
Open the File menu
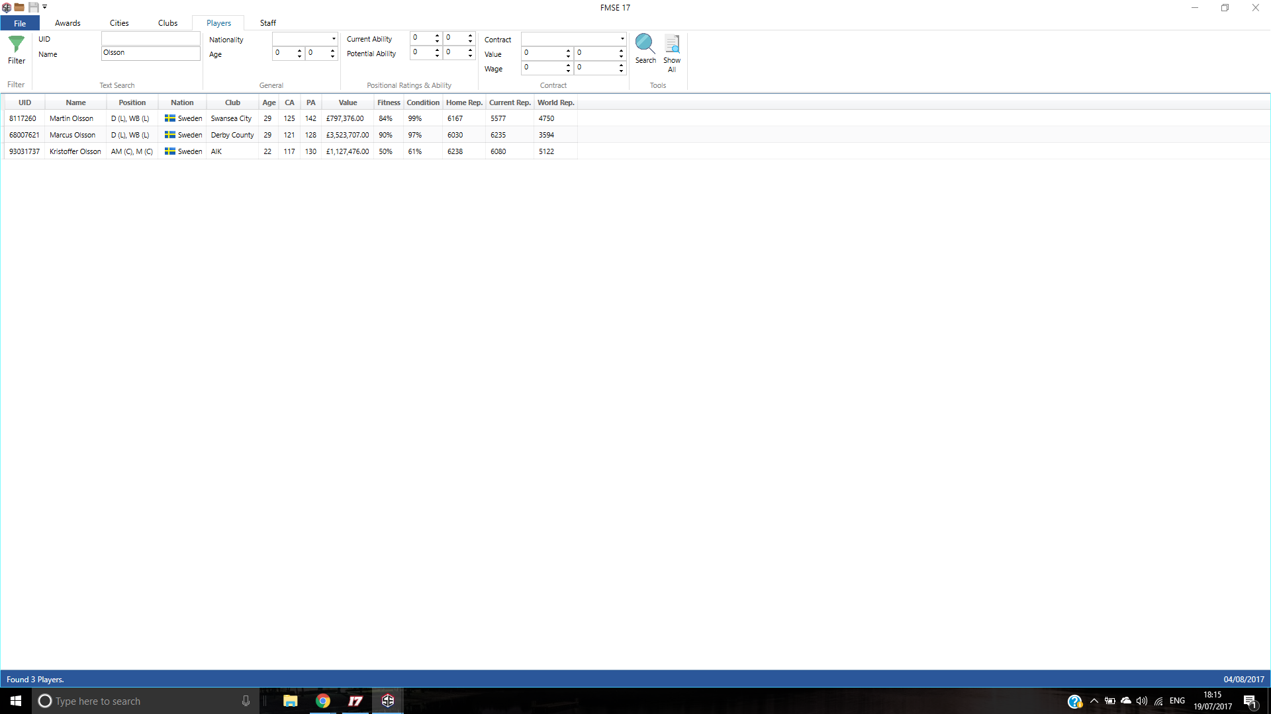20,23
